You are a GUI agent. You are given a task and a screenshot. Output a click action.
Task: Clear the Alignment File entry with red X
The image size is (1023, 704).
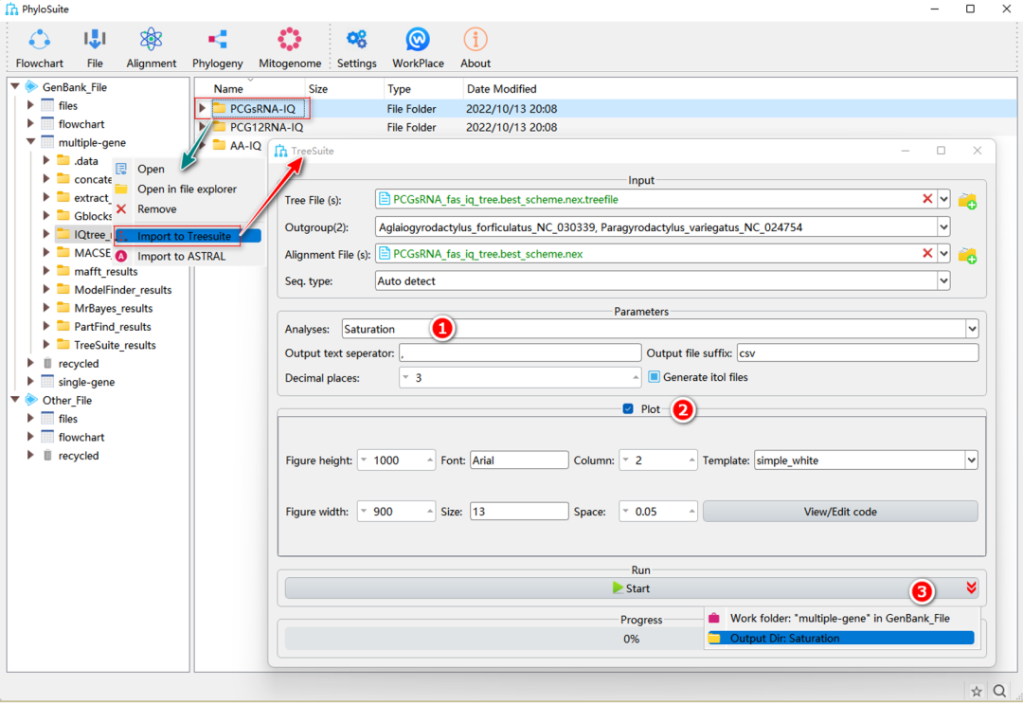coord(927,253)
